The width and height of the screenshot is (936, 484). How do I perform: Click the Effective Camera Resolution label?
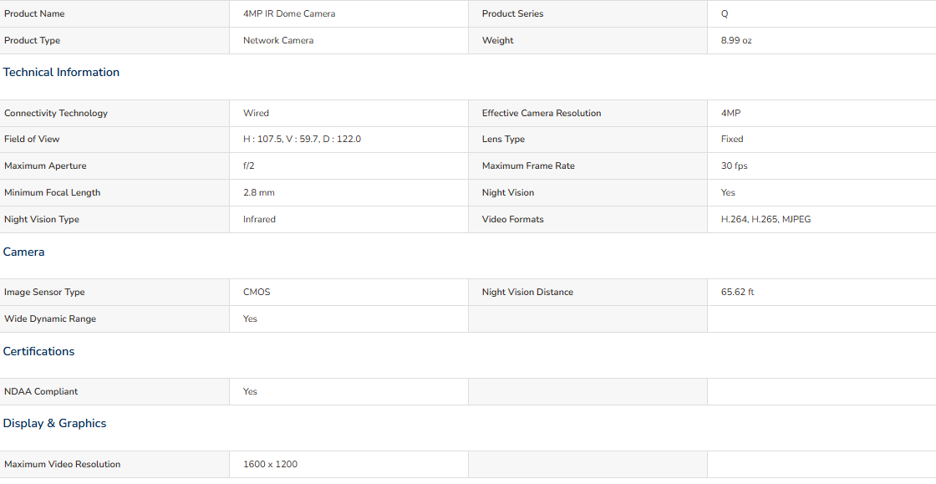tap(542, 114)
